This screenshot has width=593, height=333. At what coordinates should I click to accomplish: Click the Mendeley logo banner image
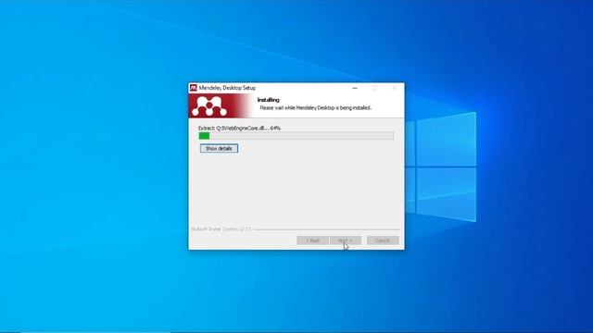[221, 105]
